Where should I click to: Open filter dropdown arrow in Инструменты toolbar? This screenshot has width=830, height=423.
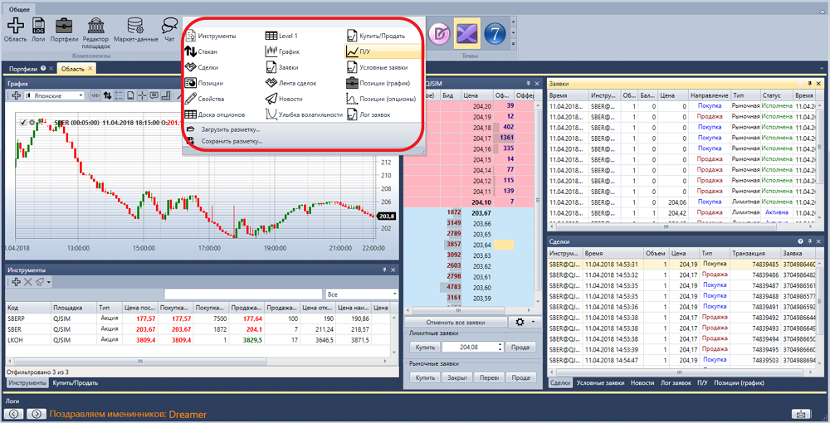click(x=49, y=282)
